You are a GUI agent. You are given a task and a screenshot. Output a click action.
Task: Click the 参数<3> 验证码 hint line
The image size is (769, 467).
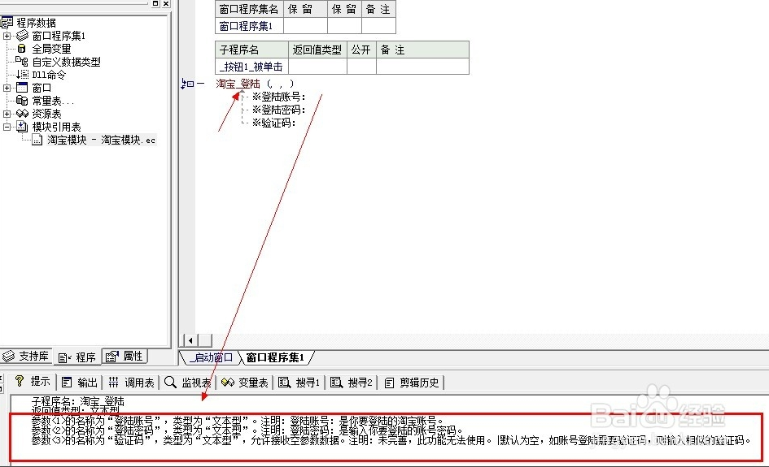tap(391, 440)
